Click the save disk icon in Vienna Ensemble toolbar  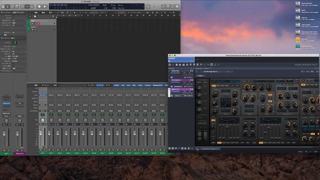pos(183,64)
